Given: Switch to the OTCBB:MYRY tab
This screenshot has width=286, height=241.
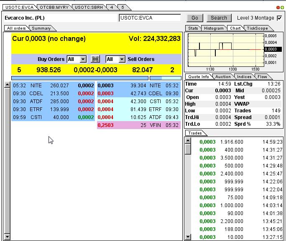Looking at the screenshot, I should (54, 7).
